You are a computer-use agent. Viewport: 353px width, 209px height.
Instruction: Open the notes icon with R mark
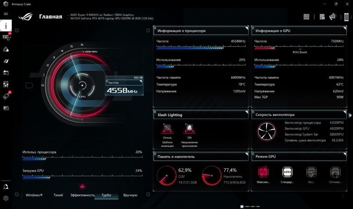[322, 17]
